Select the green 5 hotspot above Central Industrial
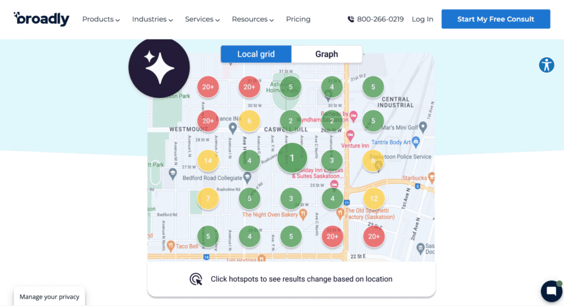The height and width of the screenshot is (306, 564). point(373,87)
